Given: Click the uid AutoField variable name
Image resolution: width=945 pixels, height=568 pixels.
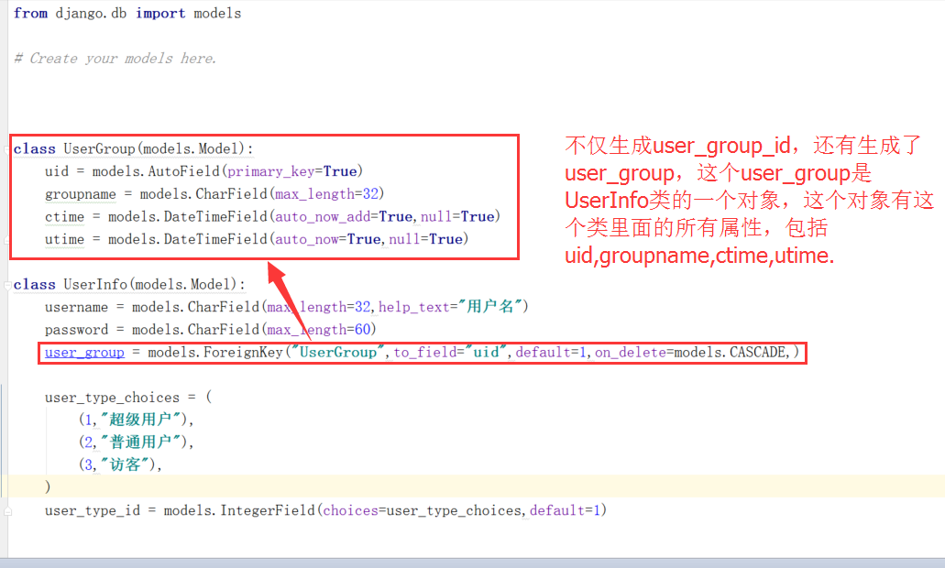Looking at the screenshot, I should point(56,171).
